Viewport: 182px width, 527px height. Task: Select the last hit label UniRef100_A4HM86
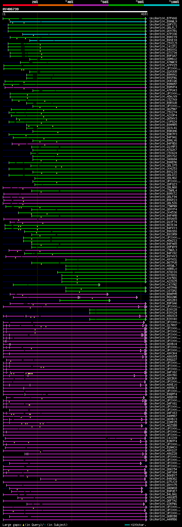(163, 519)
